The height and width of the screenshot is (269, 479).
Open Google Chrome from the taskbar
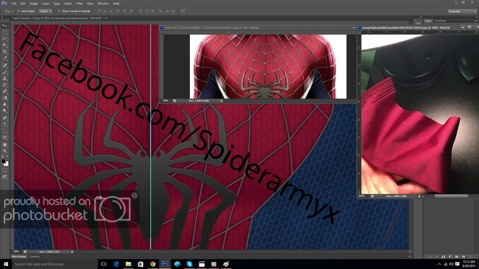153,264
